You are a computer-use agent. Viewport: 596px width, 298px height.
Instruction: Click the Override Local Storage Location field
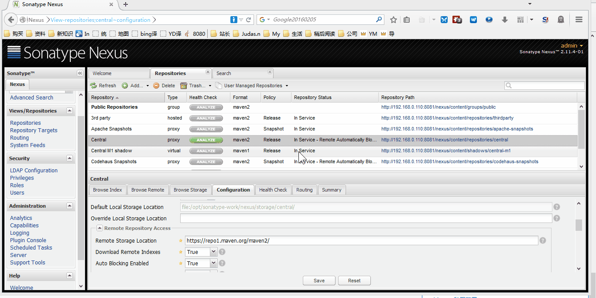(366, 218)
